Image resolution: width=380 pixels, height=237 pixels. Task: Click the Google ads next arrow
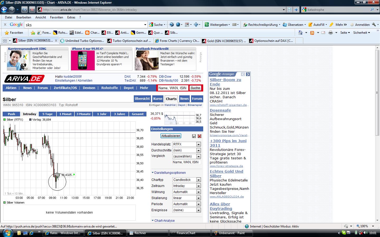click(248, 74)
